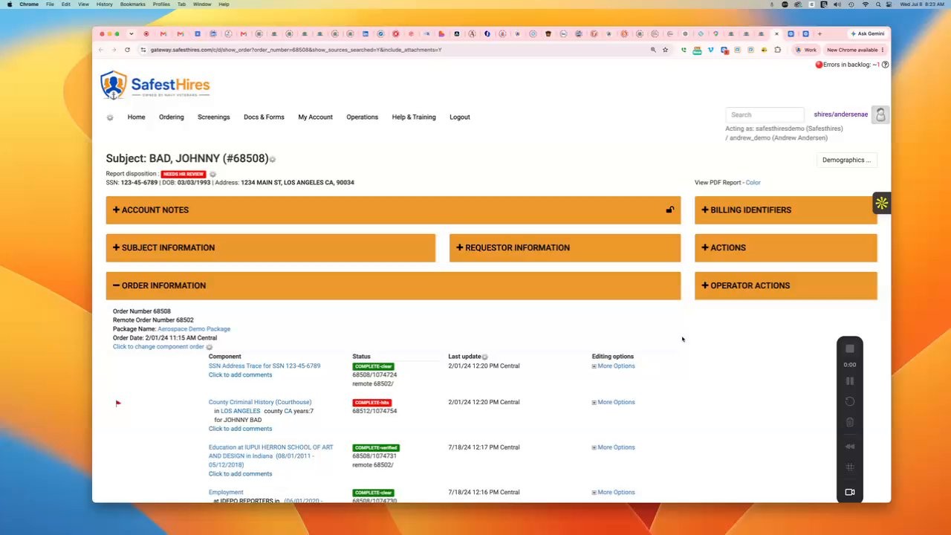
Task: Click the browser address bar URL
Action: pyautogui.click(x=296, y=50)
